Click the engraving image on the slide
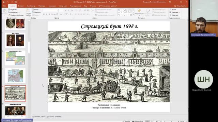The image size is (218, 122). [109, 67]
